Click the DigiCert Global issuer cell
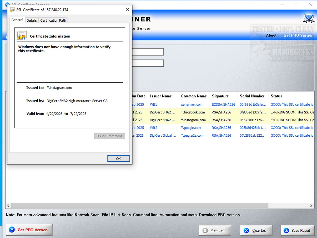This screenshot has width=317, height=238. (163, 135)
